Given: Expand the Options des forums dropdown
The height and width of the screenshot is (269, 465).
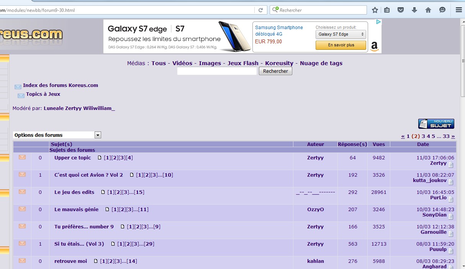Looking at the screenshot, I should coord(98,135).
